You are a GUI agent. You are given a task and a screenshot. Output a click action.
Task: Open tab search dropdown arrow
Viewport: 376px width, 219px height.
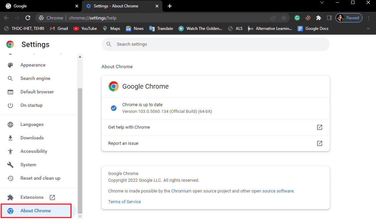point(322,3)
